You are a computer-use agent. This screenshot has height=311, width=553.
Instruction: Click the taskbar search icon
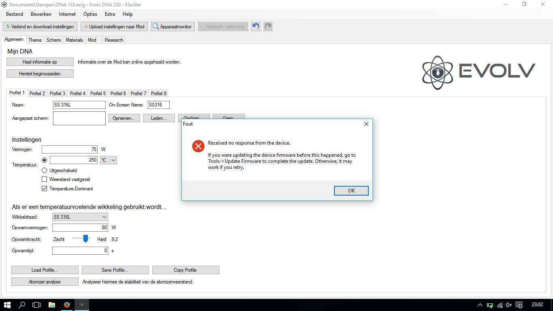click(22, 305)
